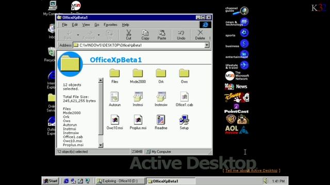Screen dimensions: 330x185
Task: Select the Autorun file icon
Action: 114,97
